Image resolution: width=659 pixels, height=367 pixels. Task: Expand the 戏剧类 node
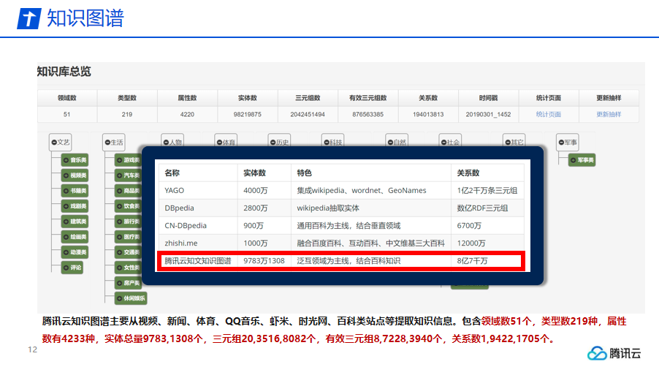pos(66,206)
